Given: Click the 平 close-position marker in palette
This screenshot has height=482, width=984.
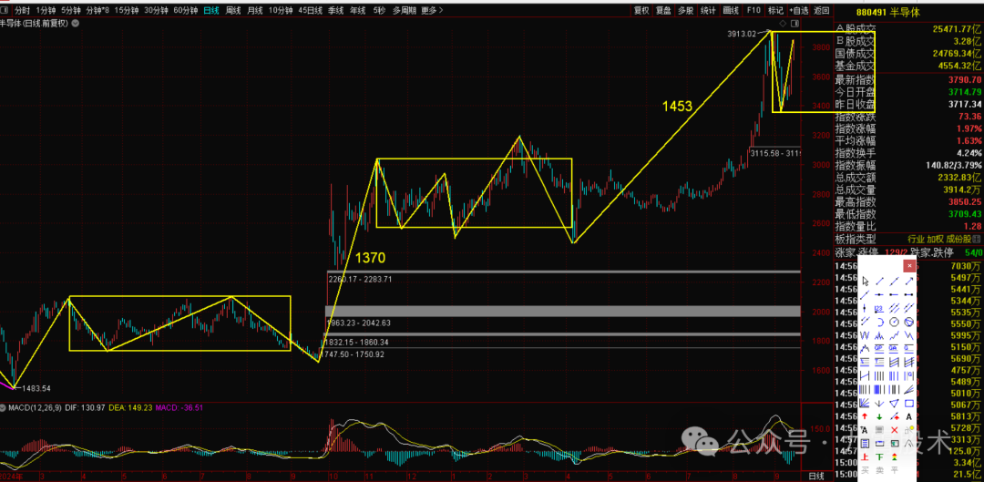Looking at the screenshot, I should (x=895, y=470).
